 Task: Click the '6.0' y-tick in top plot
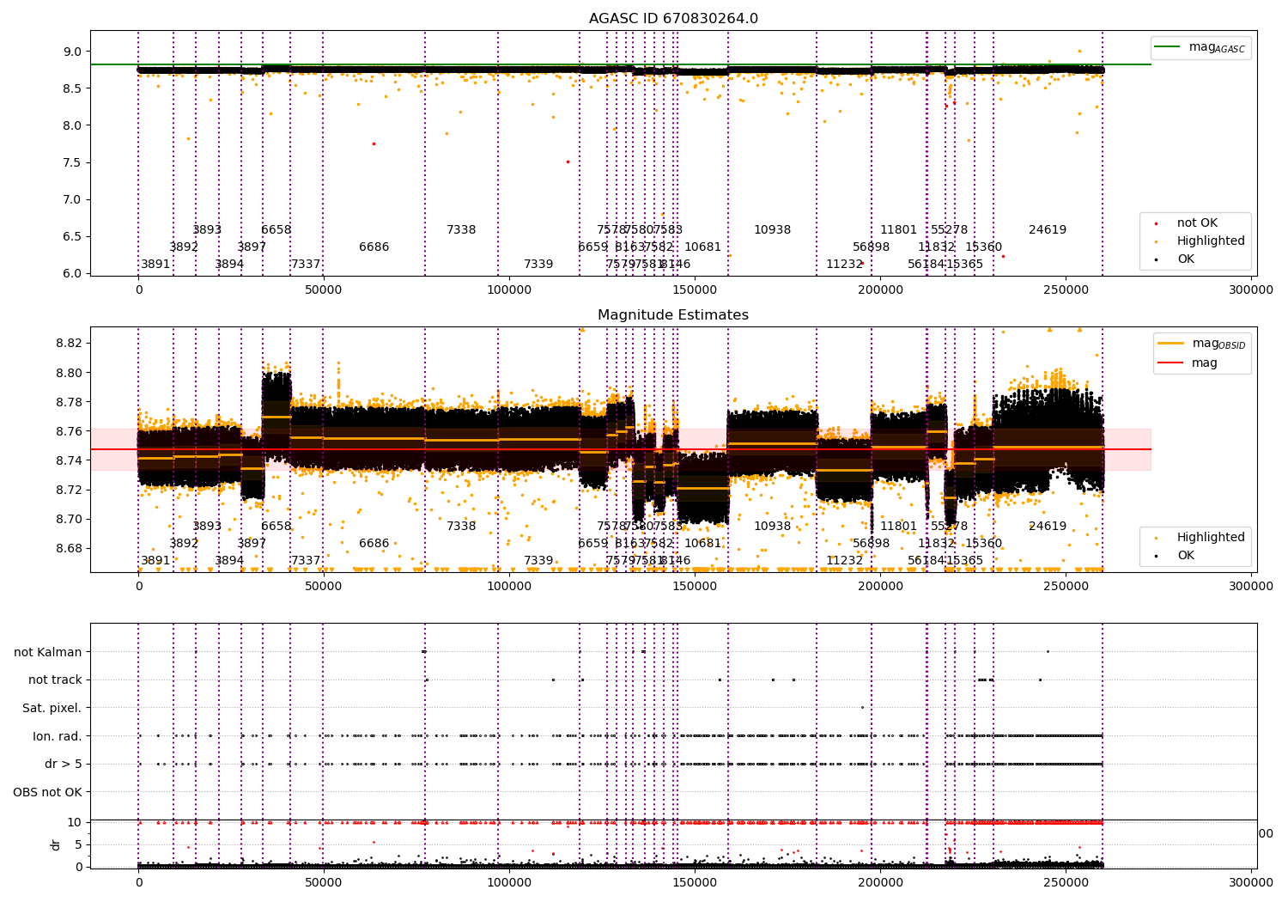tap(73, 273)
